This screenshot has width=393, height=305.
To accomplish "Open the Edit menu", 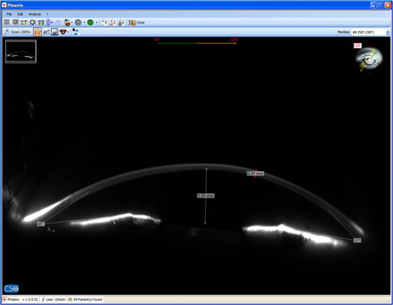I will pyautogui.click(x=20, y=14).
